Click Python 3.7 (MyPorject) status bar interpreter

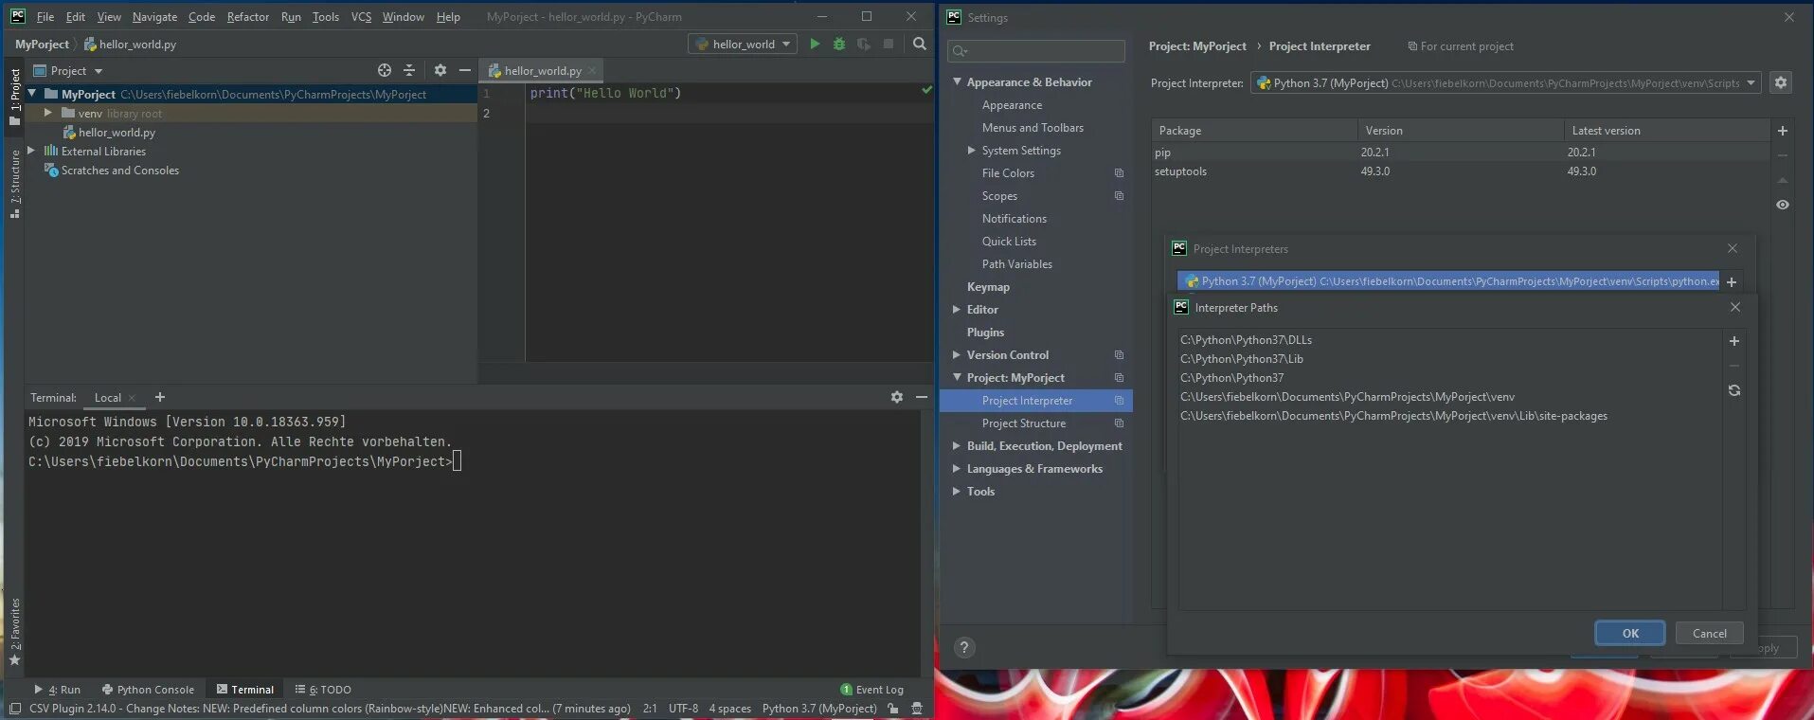(x=819, y=708)
